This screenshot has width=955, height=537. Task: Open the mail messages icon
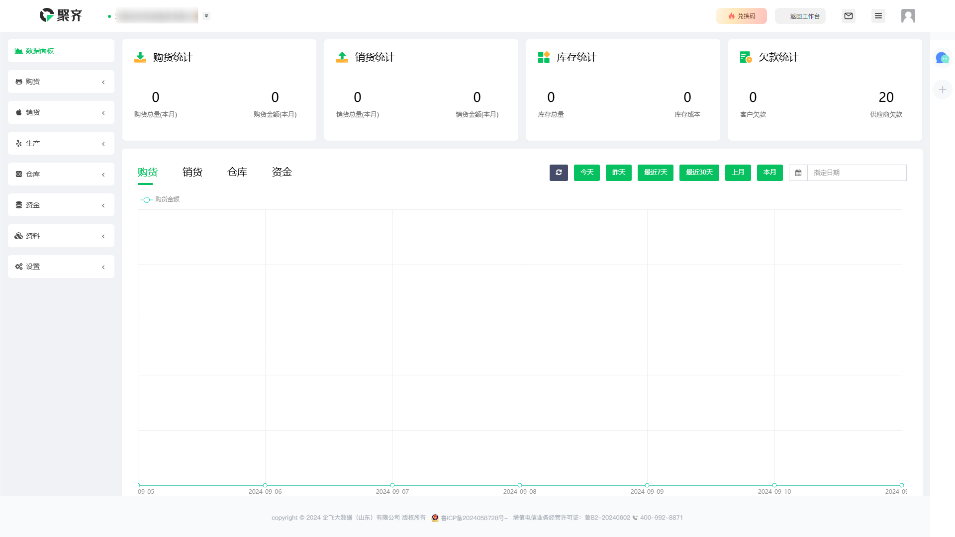point(849,16)
